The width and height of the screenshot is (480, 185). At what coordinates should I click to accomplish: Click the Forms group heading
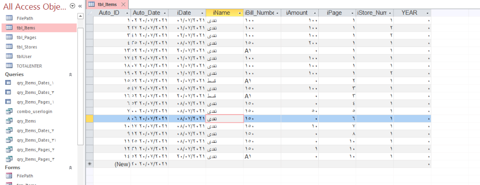pyautogui.click(x=12, y=168)
